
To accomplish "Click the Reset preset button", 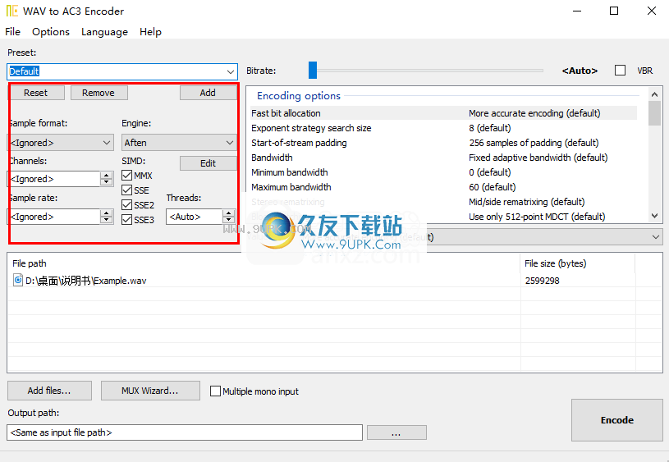I will pos(36,93).
